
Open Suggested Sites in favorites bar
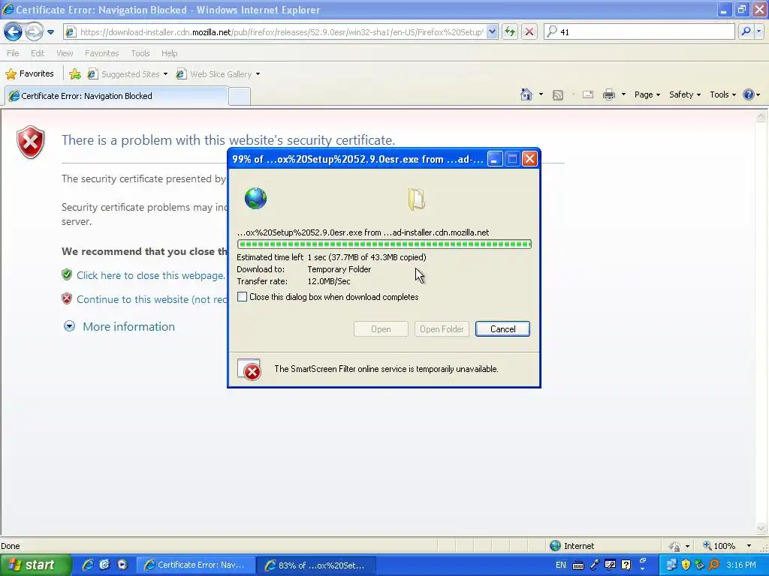click(128, 74)
